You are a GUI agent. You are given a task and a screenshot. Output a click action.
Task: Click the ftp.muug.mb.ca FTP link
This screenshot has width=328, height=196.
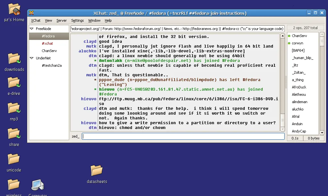pyautogui.click(x=189, y=101)
